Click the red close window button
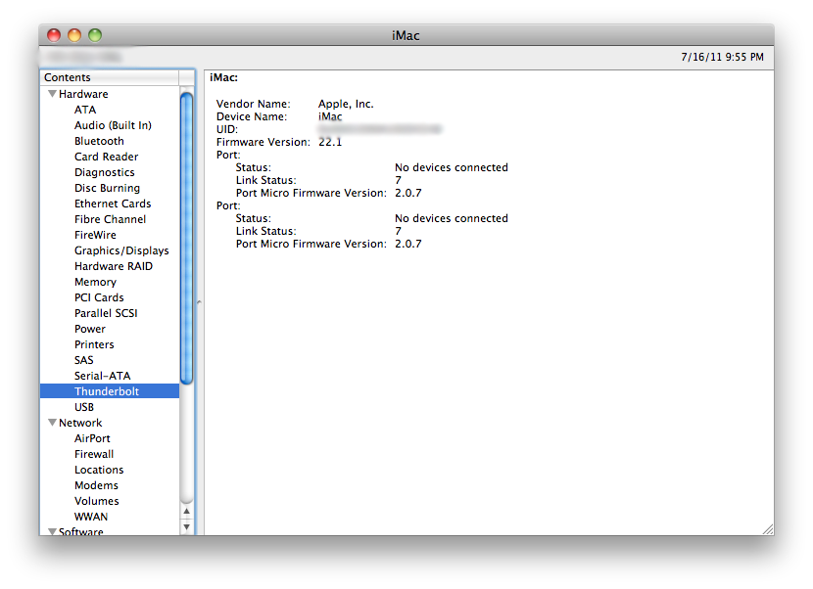 click(54, 34)
